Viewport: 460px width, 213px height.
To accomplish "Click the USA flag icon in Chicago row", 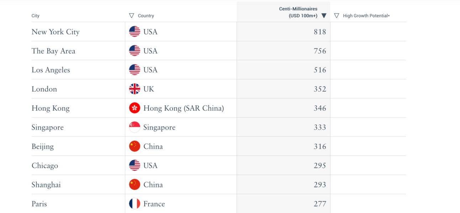I will click(x=135, y=166).
